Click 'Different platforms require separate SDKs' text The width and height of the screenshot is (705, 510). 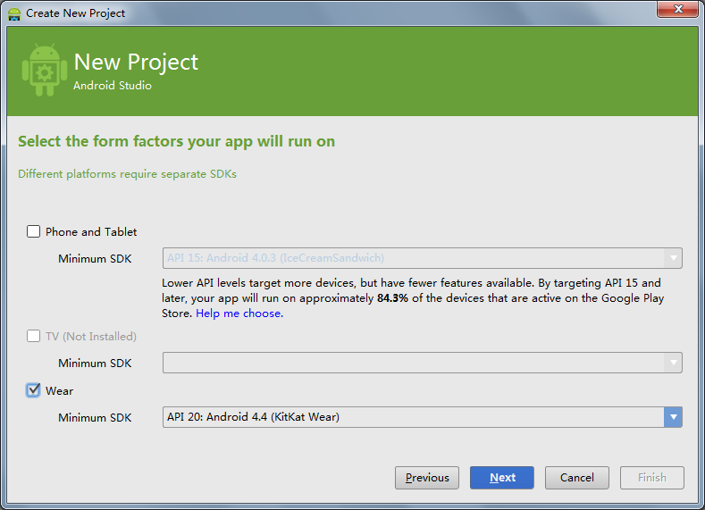127,174
